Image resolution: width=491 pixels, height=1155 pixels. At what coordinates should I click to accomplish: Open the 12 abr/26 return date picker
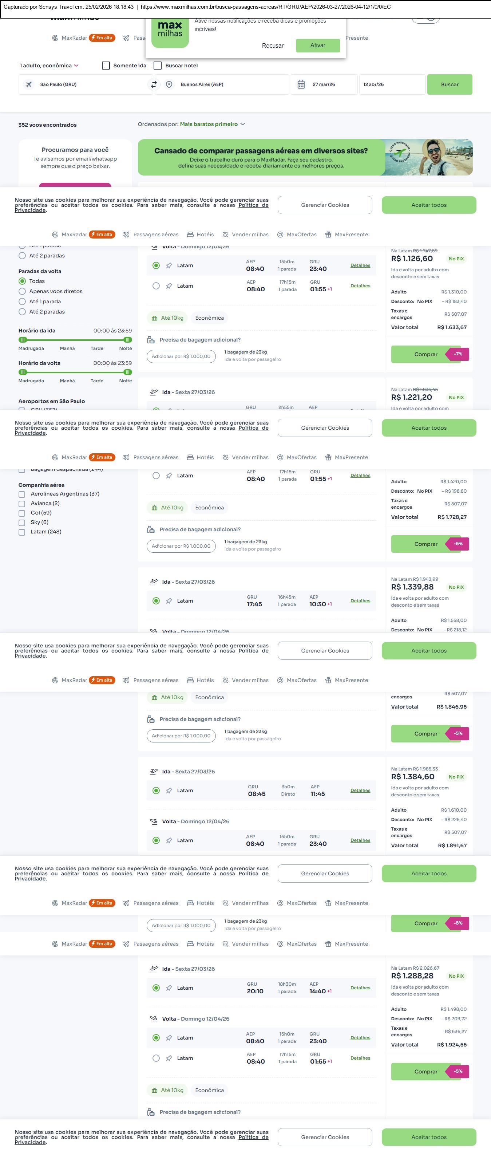tap(392, 84)
